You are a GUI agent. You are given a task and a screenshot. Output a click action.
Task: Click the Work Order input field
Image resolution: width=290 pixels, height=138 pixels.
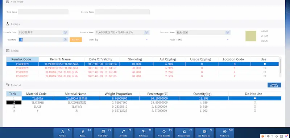pos(43,12)
